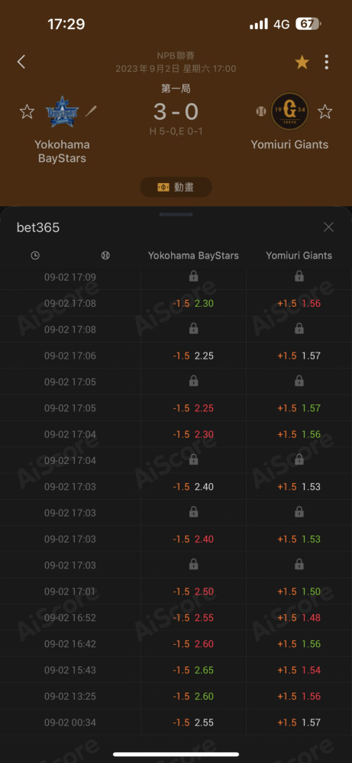Tap the Yokohama BayStars team logo
This screenshot has height=763, width=352.
(62, 111)
